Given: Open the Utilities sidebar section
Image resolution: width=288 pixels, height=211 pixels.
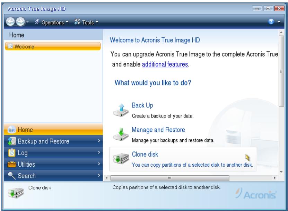Looking at the screenshot, I should [53, 164].
